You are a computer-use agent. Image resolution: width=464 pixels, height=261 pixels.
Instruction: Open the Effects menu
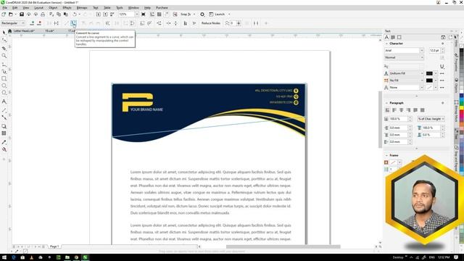point(67,8)
